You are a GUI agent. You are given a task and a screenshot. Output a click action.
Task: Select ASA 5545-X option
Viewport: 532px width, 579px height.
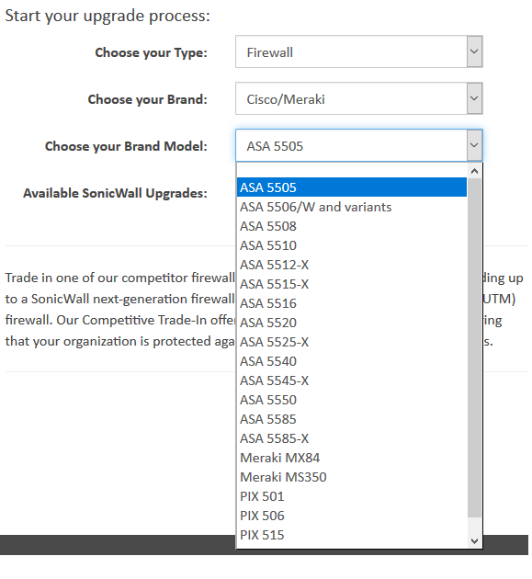point(352,380)
